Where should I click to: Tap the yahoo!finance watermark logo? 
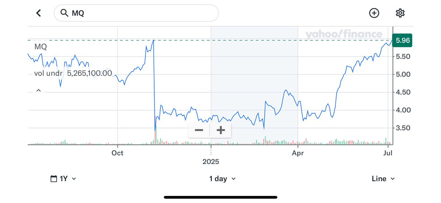[344, 34]
